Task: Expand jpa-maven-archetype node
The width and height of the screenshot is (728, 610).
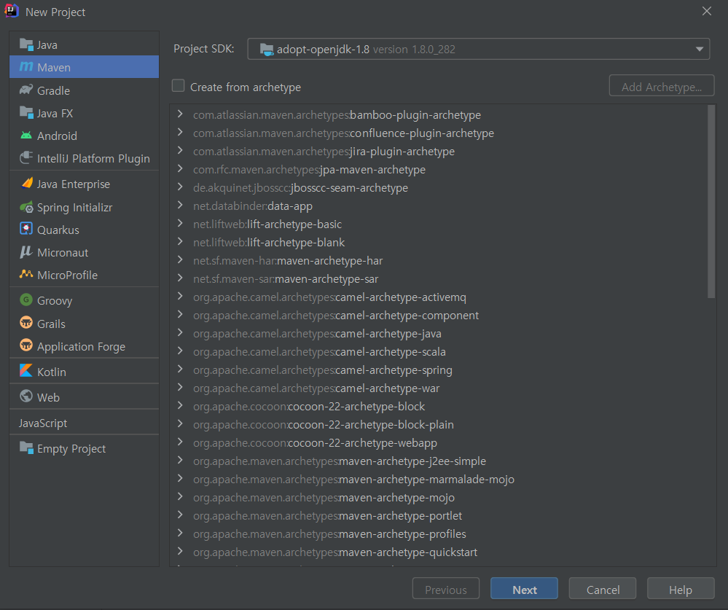Action: pyautogui.click(x=180, y=169)
